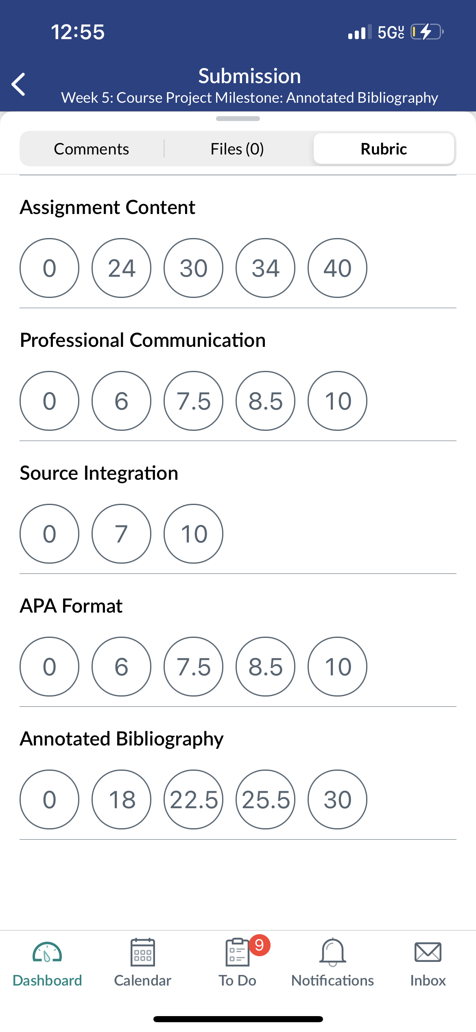Switch to the Files (0) tab

pos(237,149)
